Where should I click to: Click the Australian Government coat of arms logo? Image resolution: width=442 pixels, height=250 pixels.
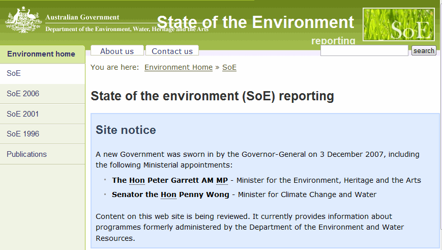click(x=23, y=20)
